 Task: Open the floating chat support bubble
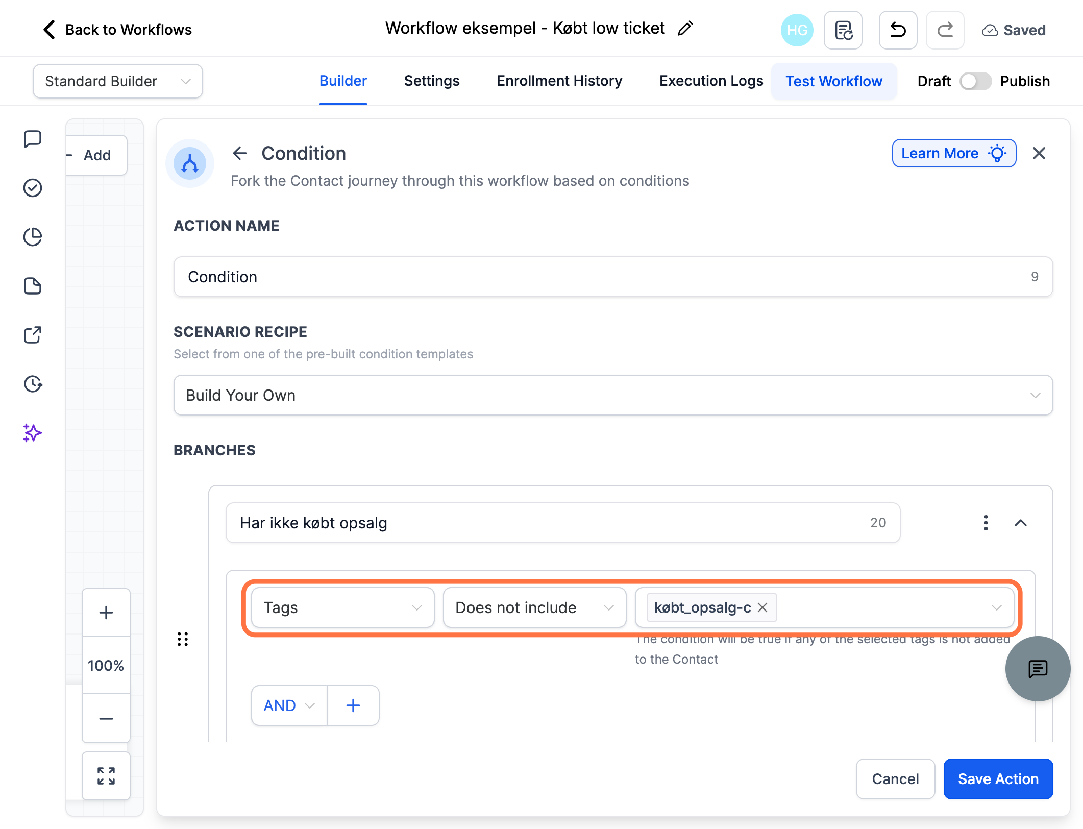1038,669
